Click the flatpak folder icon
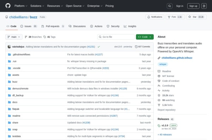Image resolution: width=212 pixels, height=140 pixels. [x=9, y=109]
